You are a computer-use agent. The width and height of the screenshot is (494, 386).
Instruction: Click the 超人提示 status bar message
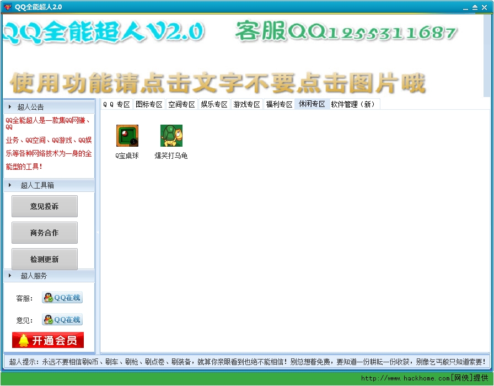(x=248, y=362)
